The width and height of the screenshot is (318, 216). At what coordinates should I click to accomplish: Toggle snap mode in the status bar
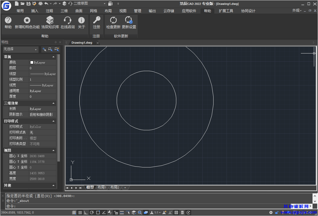click(x=74, y=212)
